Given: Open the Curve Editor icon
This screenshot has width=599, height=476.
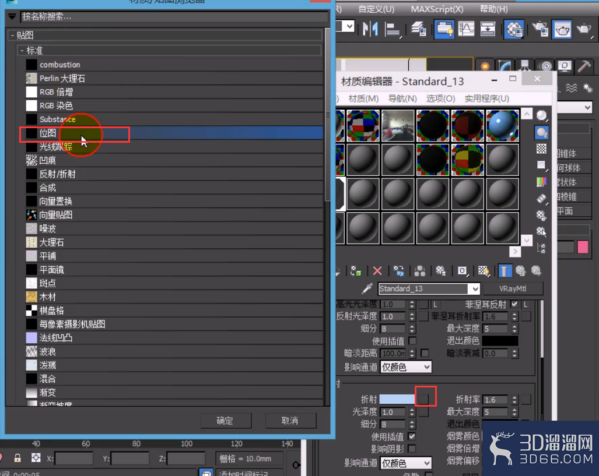Looking at the screenshot, I should tap(467, 29).
